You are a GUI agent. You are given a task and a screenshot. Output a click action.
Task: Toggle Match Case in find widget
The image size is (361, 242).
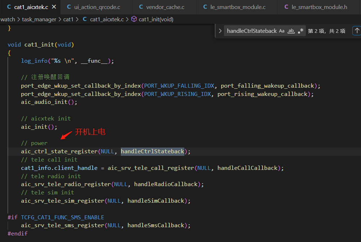(x=282, y=31)
